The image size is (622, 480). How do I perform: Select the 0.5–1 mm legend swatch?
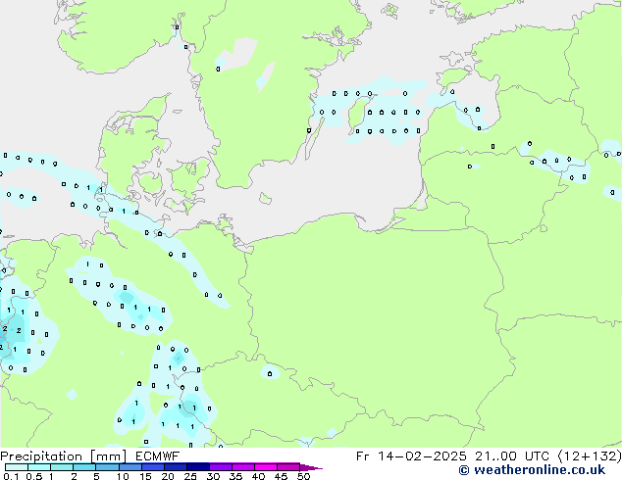coord(39,467)
